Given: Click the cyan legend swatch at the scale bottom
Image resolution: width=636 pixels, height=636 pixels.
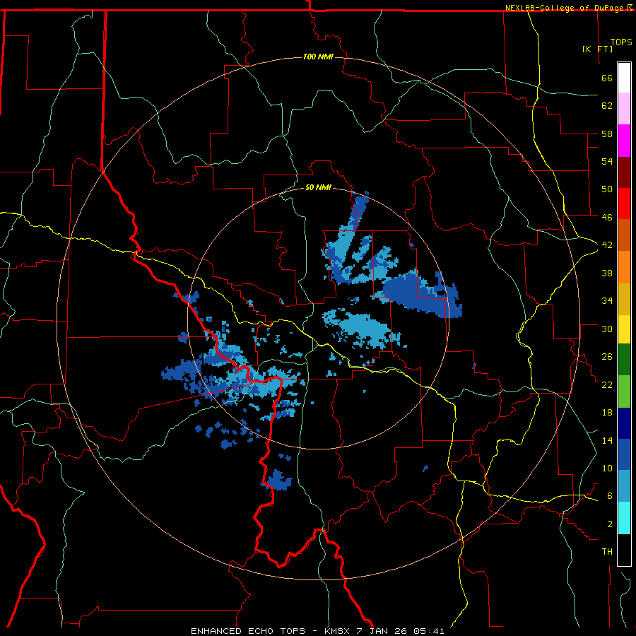Looking at the screenshot, I should point(624,518).
